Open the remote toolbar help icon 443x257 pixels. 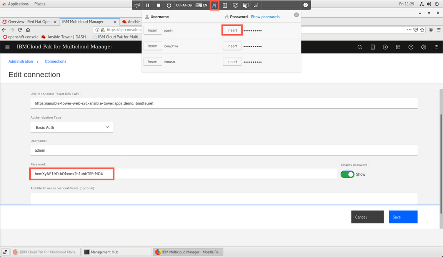coord(305,5)
